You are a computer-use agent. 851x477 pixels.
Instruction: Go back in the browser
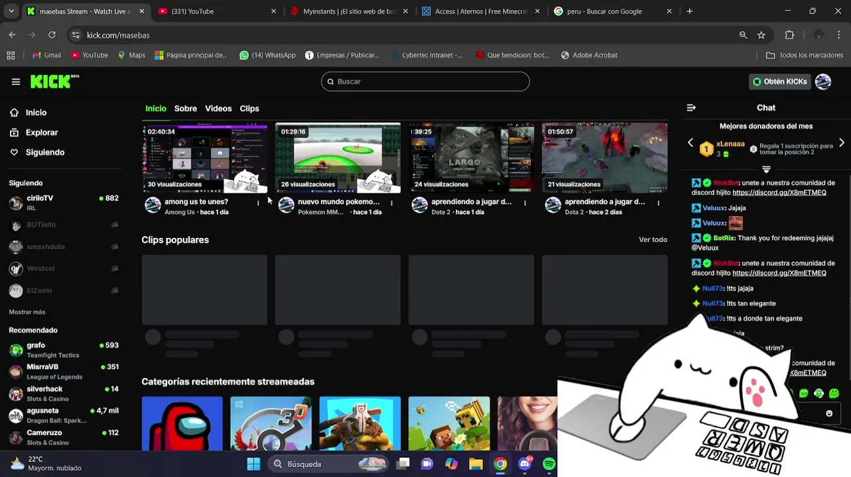coord(13,35)
